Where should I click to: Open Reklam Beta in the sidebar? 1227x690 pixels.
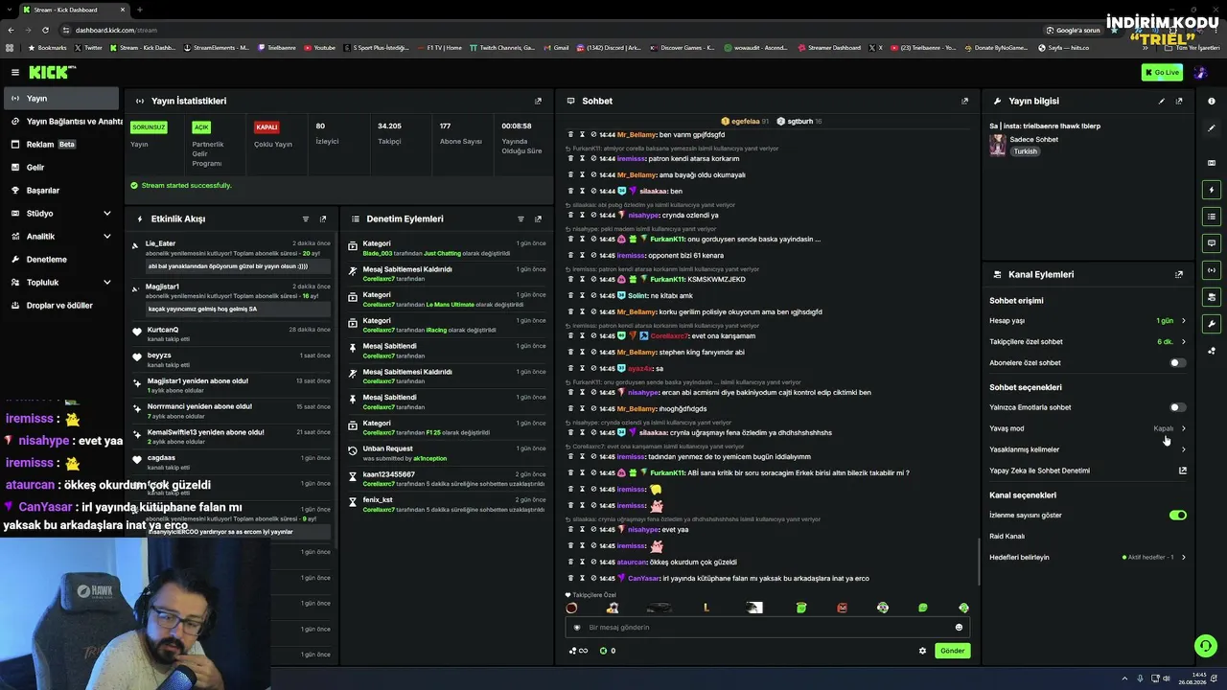pyautogui.click(x=61, y=145)
